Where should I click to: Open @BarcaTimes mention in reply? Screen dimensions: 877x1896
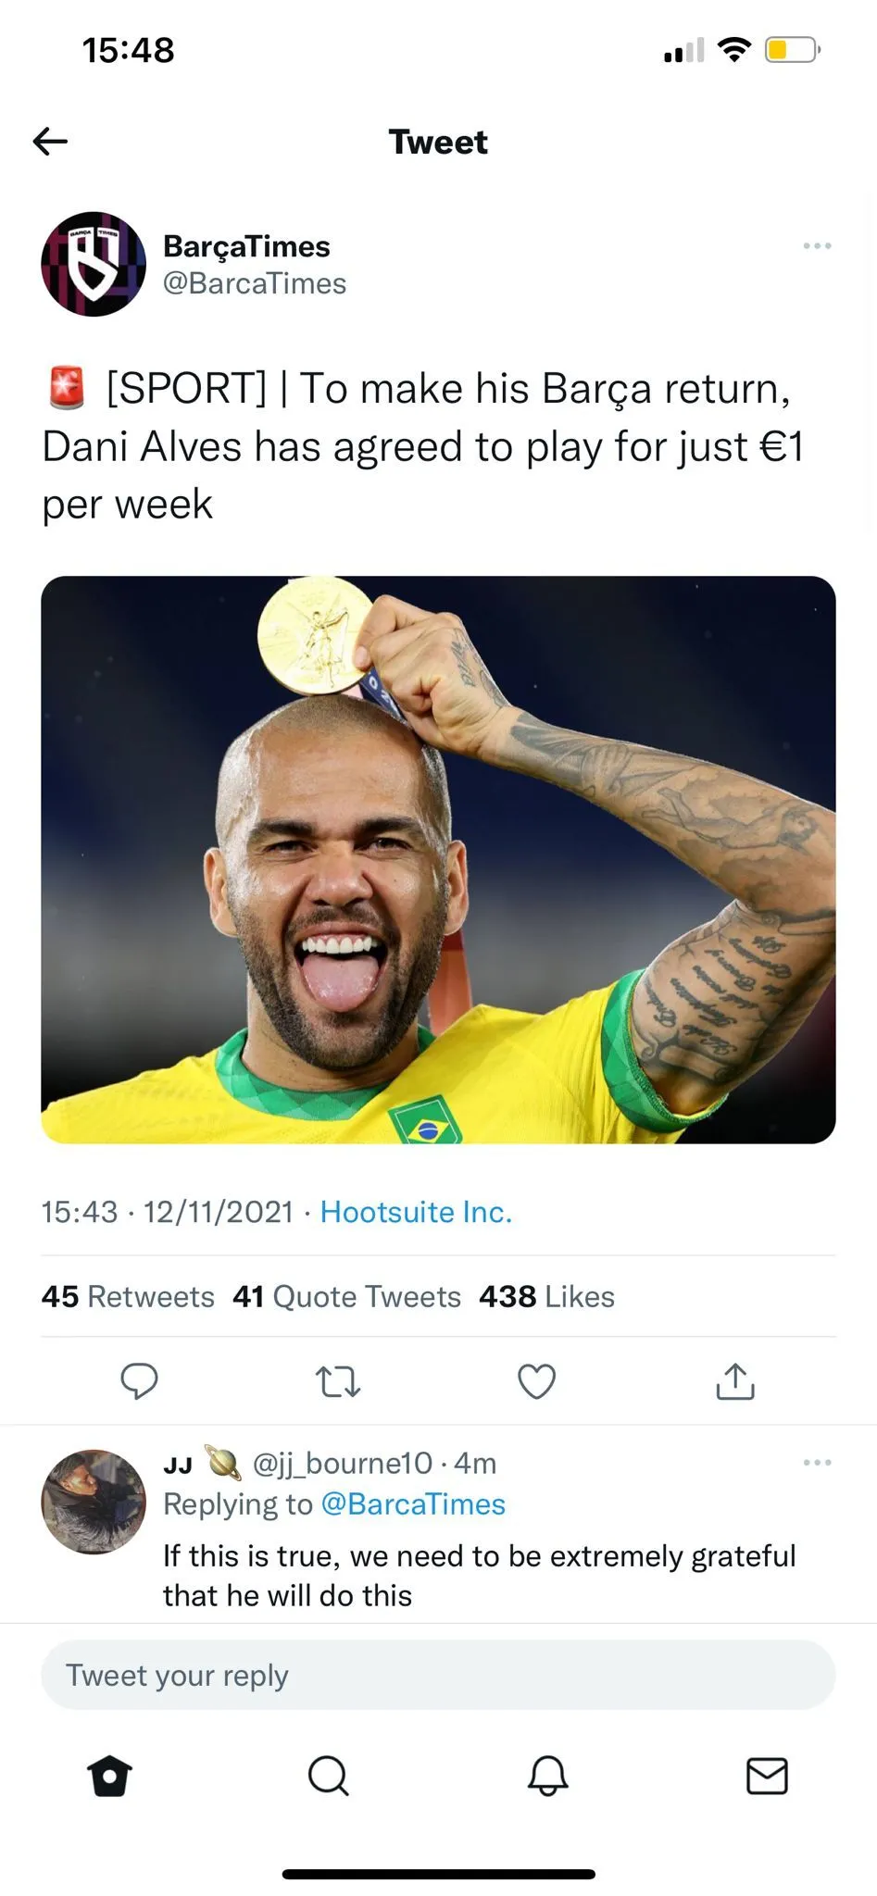(413, 1504)
